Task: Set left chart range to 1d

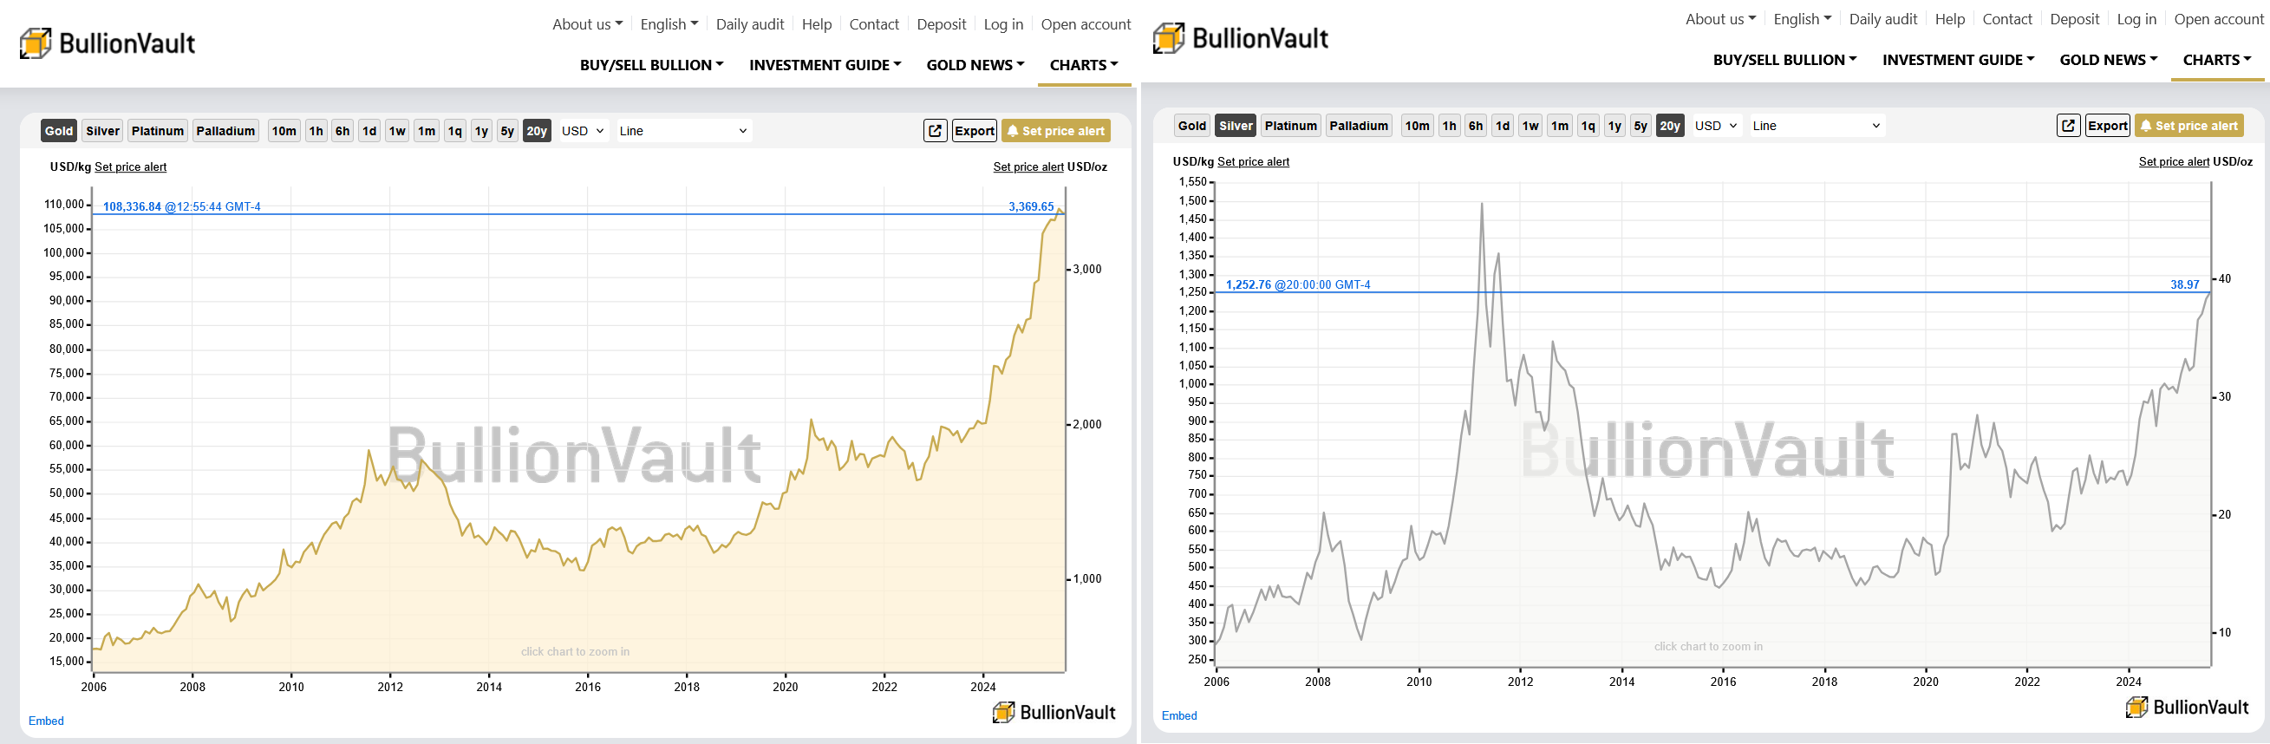Action: 369,130
